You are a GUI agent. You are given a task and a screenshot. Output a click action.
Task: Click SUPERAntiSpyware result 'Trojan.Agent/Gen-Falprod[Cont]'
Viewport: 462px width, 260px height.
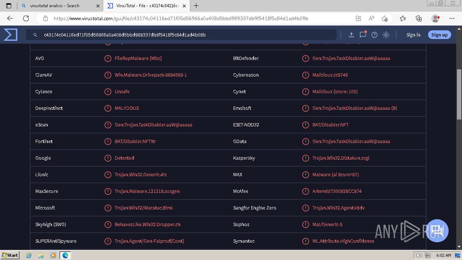[149, 241]
